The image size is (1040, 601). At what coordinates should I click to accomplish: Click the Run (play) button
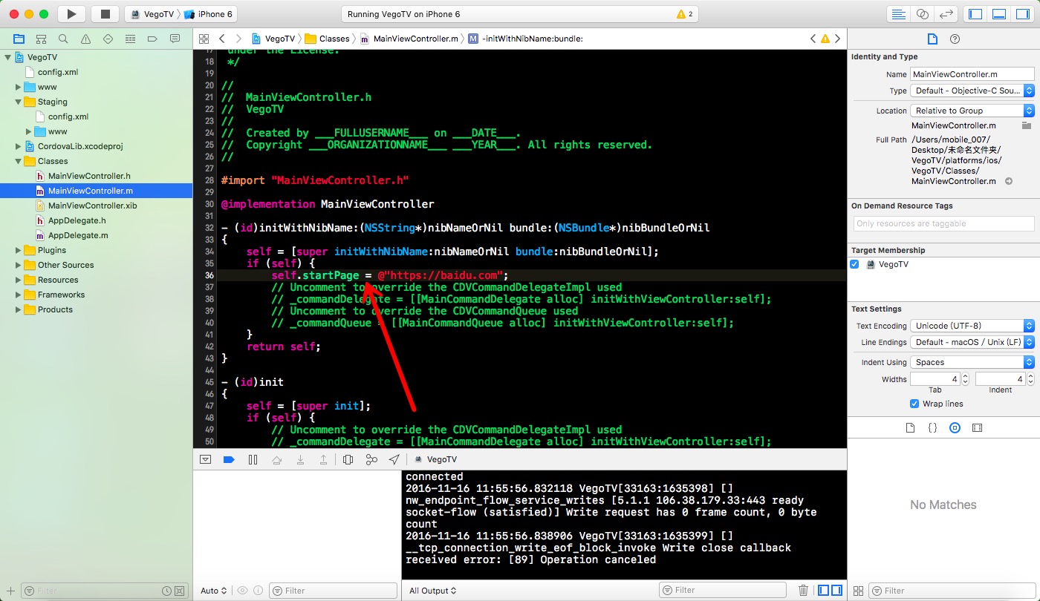click(71, 14)
